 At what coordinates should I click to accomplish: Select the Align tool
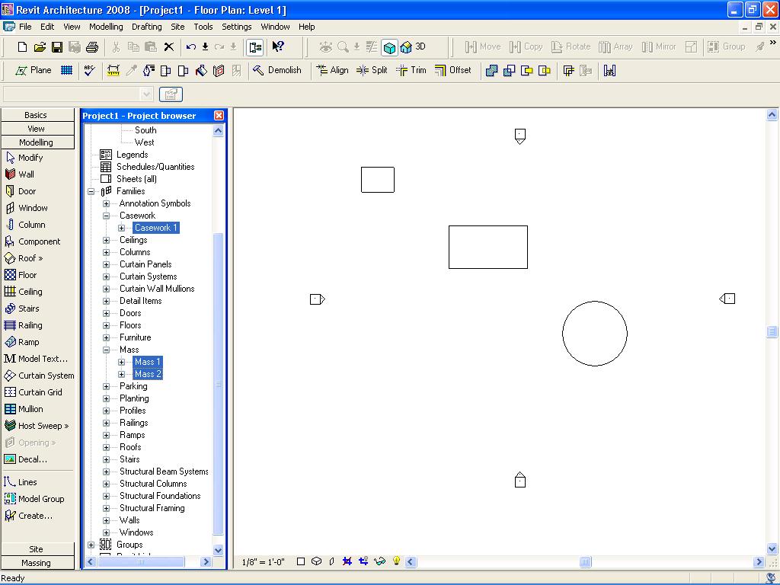(332, 70)
